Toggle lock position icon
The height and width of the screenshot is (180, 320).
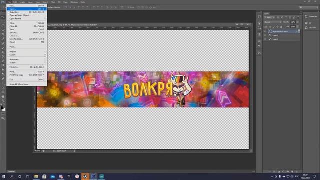pyautogui.click(x=278, y=27)
